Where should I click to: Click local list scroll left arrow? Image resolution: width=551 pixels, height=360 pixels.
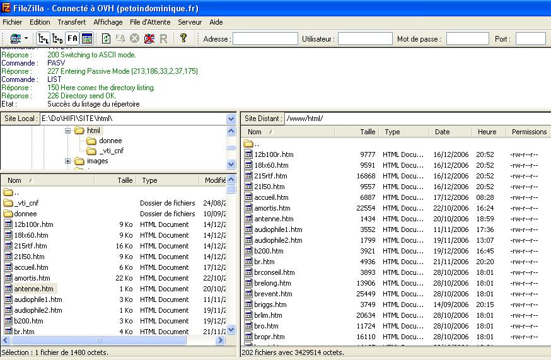tap(5, 340)
